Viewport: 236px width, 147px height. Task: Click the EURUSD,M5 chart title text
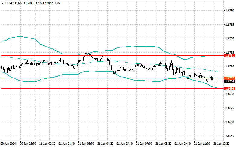(14, 3)
